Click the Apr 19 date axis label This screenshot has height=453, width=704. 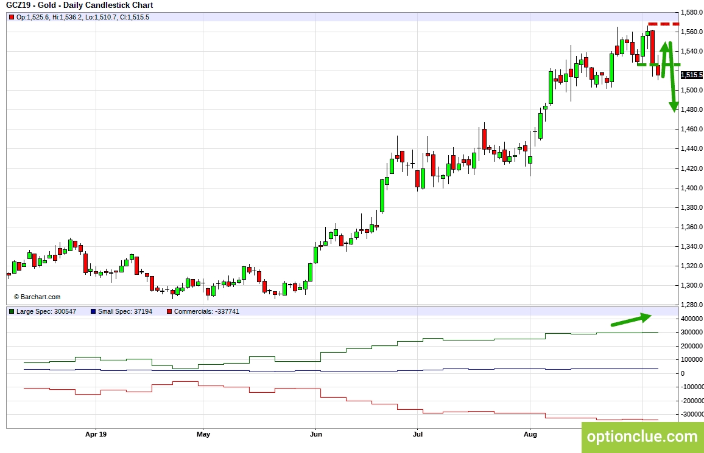(x=96, y=434)
